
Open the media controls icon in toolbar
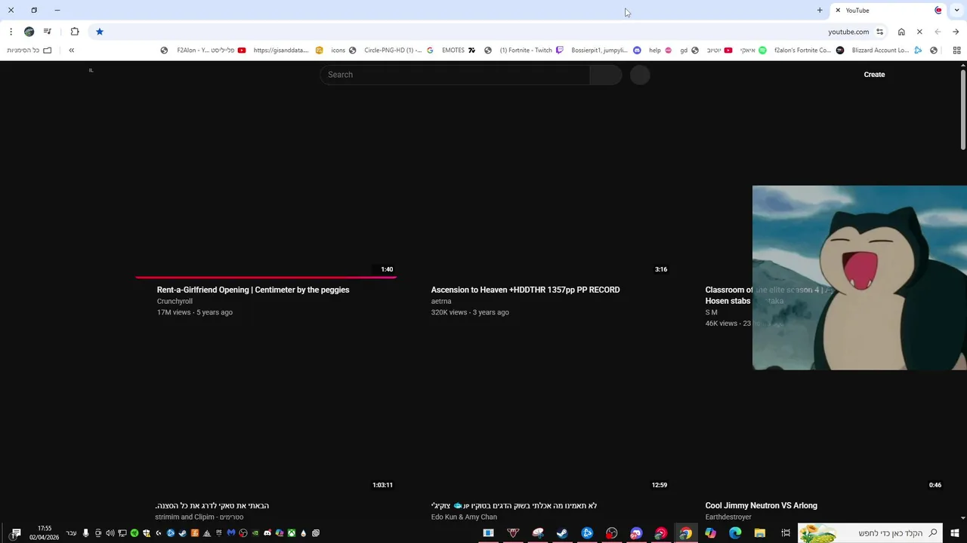click(x=47, y=32)
